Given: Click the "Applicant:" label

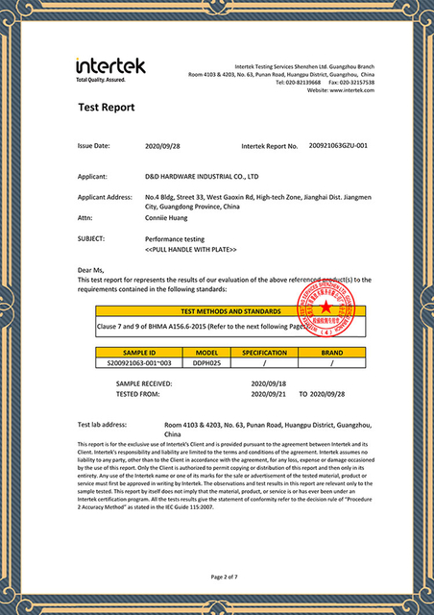Looking at the screenshot, I should pos(92,177).
